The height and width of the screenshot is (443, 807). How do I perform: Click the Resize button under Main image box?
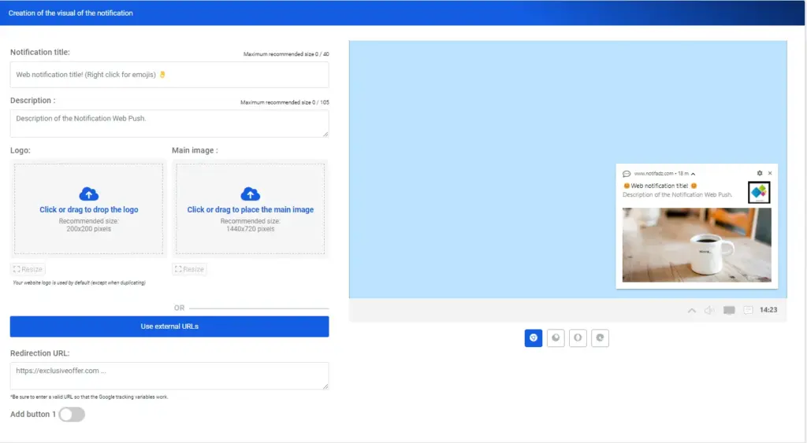[189, 269]
